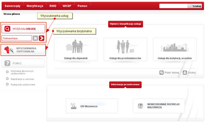206x123 pixels.
Task: Open the Pomoc top menu item
Action: coord(82,6)
